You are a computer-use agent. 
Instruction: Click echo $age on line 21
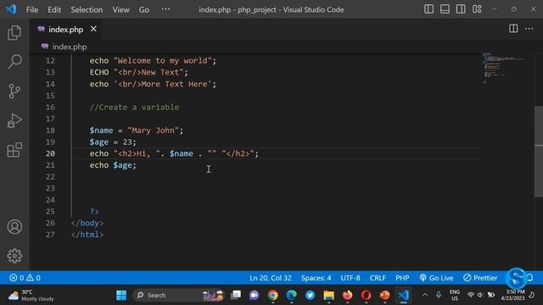[x=113, y=165]
